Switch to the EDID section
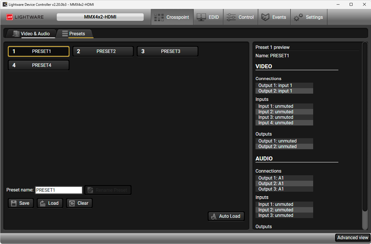371x244 pixels. coord(208,17)
